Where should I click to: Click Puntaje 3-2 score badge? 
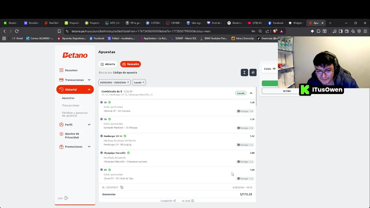pos(245,162)
